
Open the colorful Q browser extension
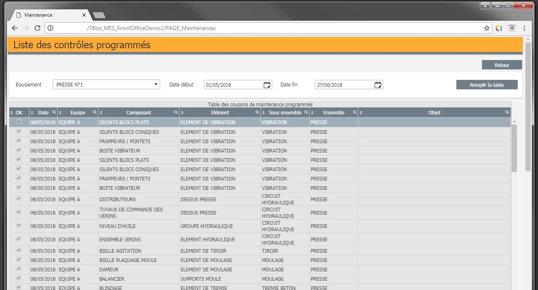[x=499, y=28]
